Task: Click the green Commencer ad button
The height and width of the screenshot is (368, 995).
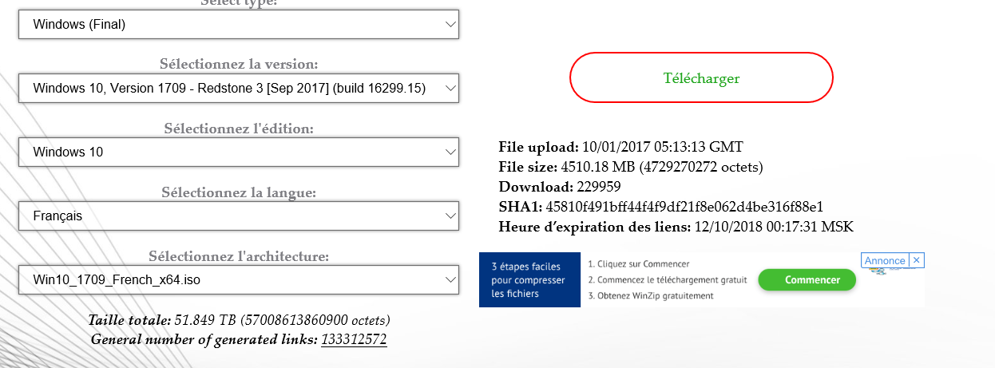Action: [x=807, y=280]
